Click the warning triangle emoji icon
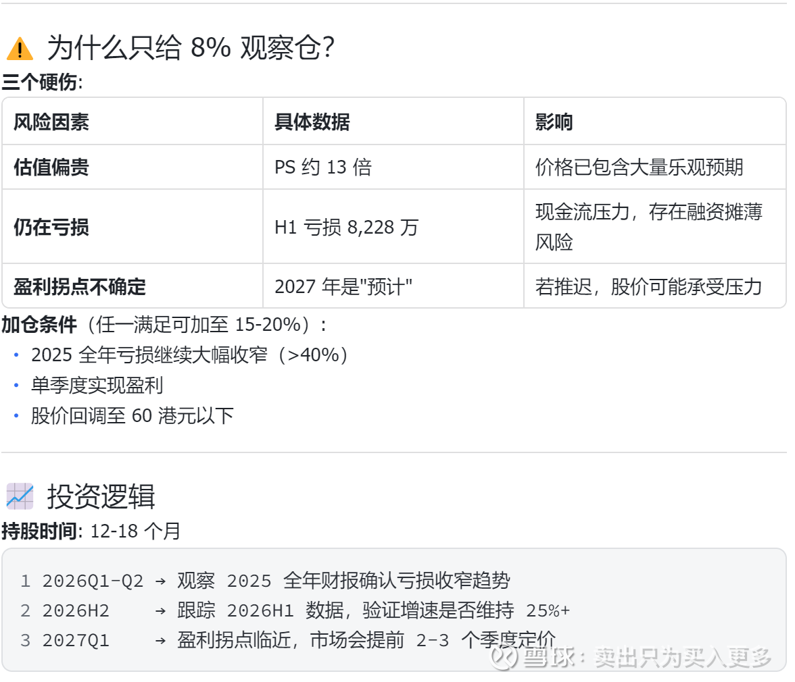 click(x=20, y=49)
